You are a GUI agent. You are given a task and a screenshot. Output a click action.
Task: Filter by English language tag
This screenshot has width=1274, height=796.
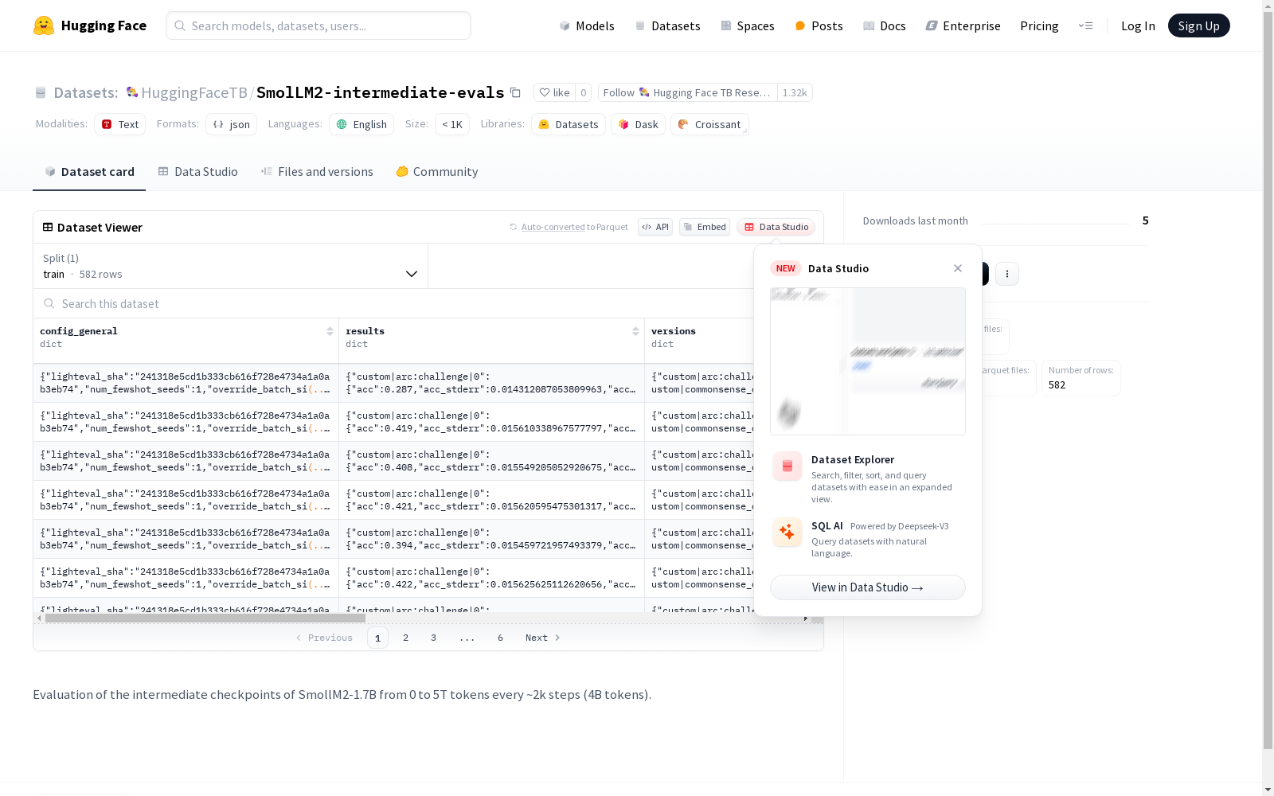pyautogui.click(x=361, y=124)
